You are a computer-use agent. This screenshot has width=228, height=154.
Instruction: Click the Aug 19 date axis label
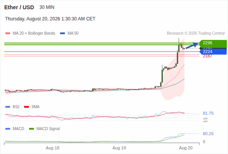(119, 148)
